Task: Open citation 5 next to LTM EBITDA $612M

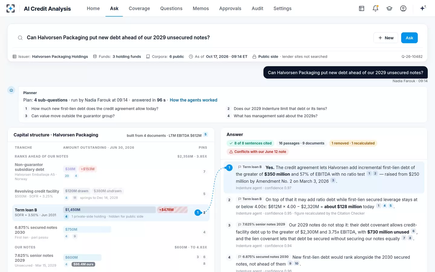Action: (205, 134)
